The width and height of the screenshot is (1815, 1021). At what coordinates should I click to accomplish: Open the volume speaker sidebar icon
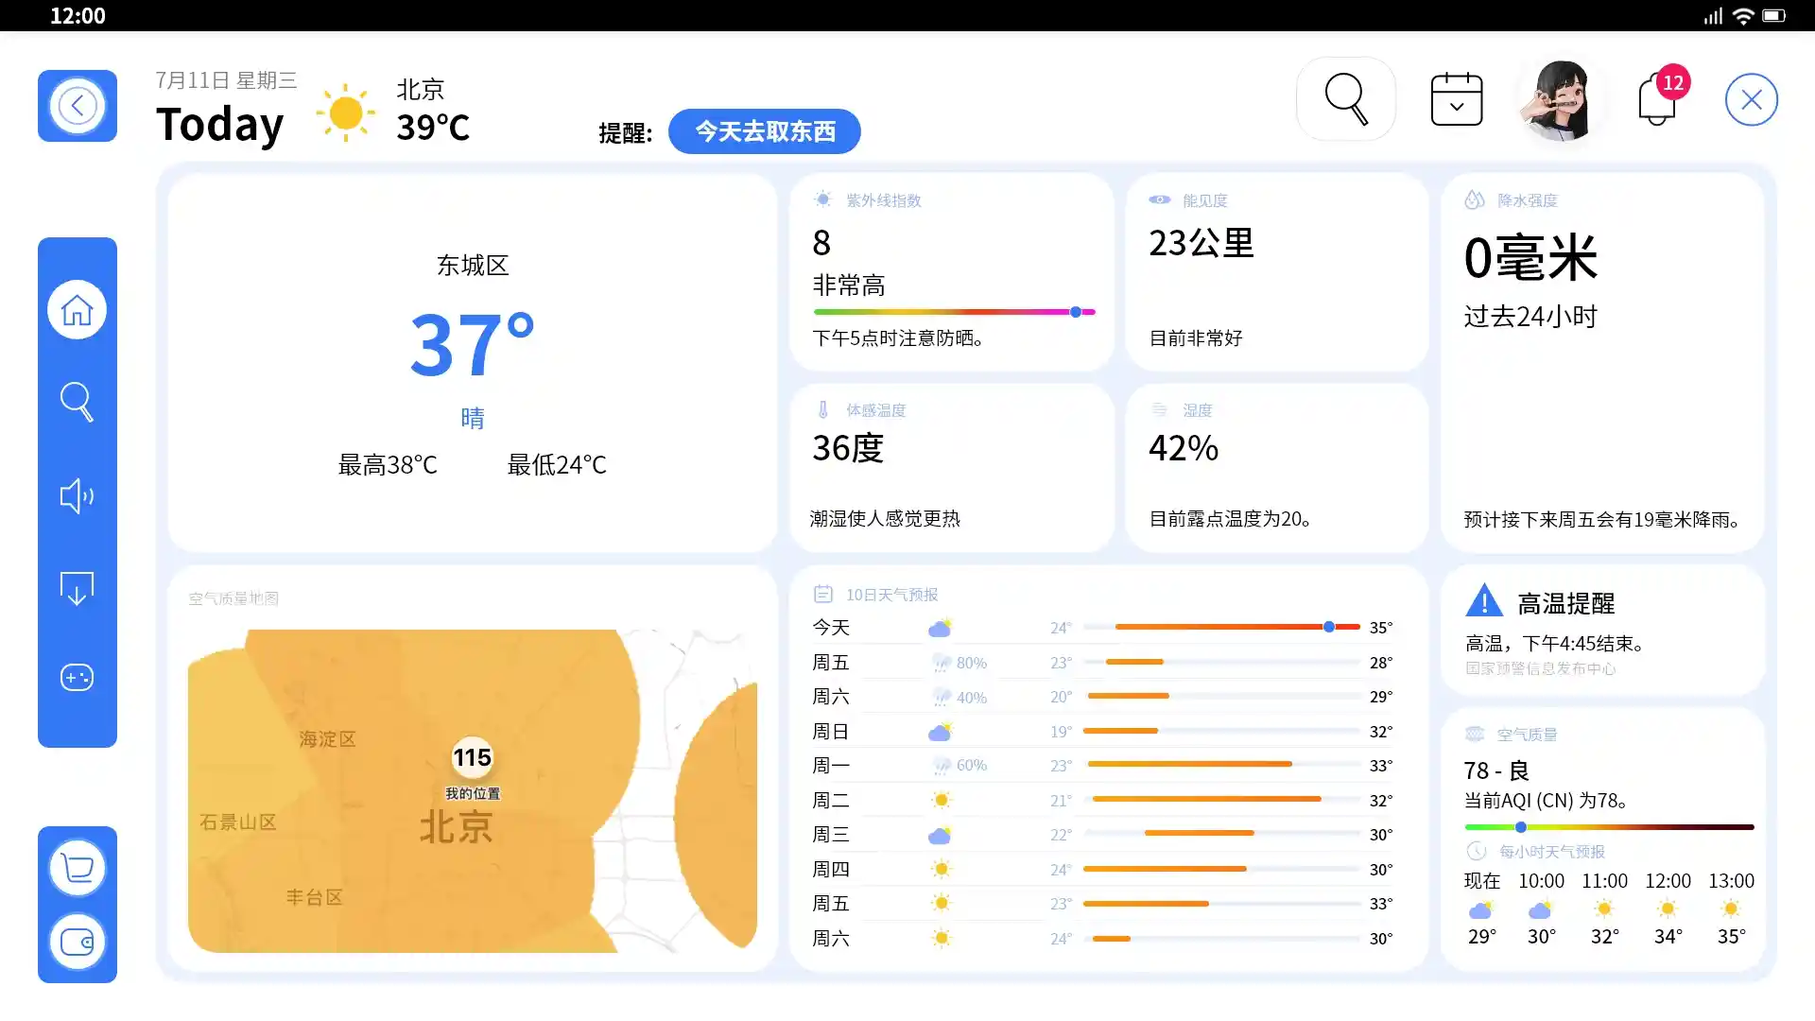[x=77, y=495]
